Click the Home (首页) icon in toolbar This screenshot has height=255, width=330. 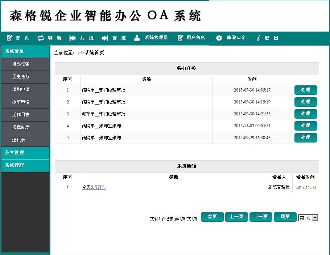click(9, 38)
